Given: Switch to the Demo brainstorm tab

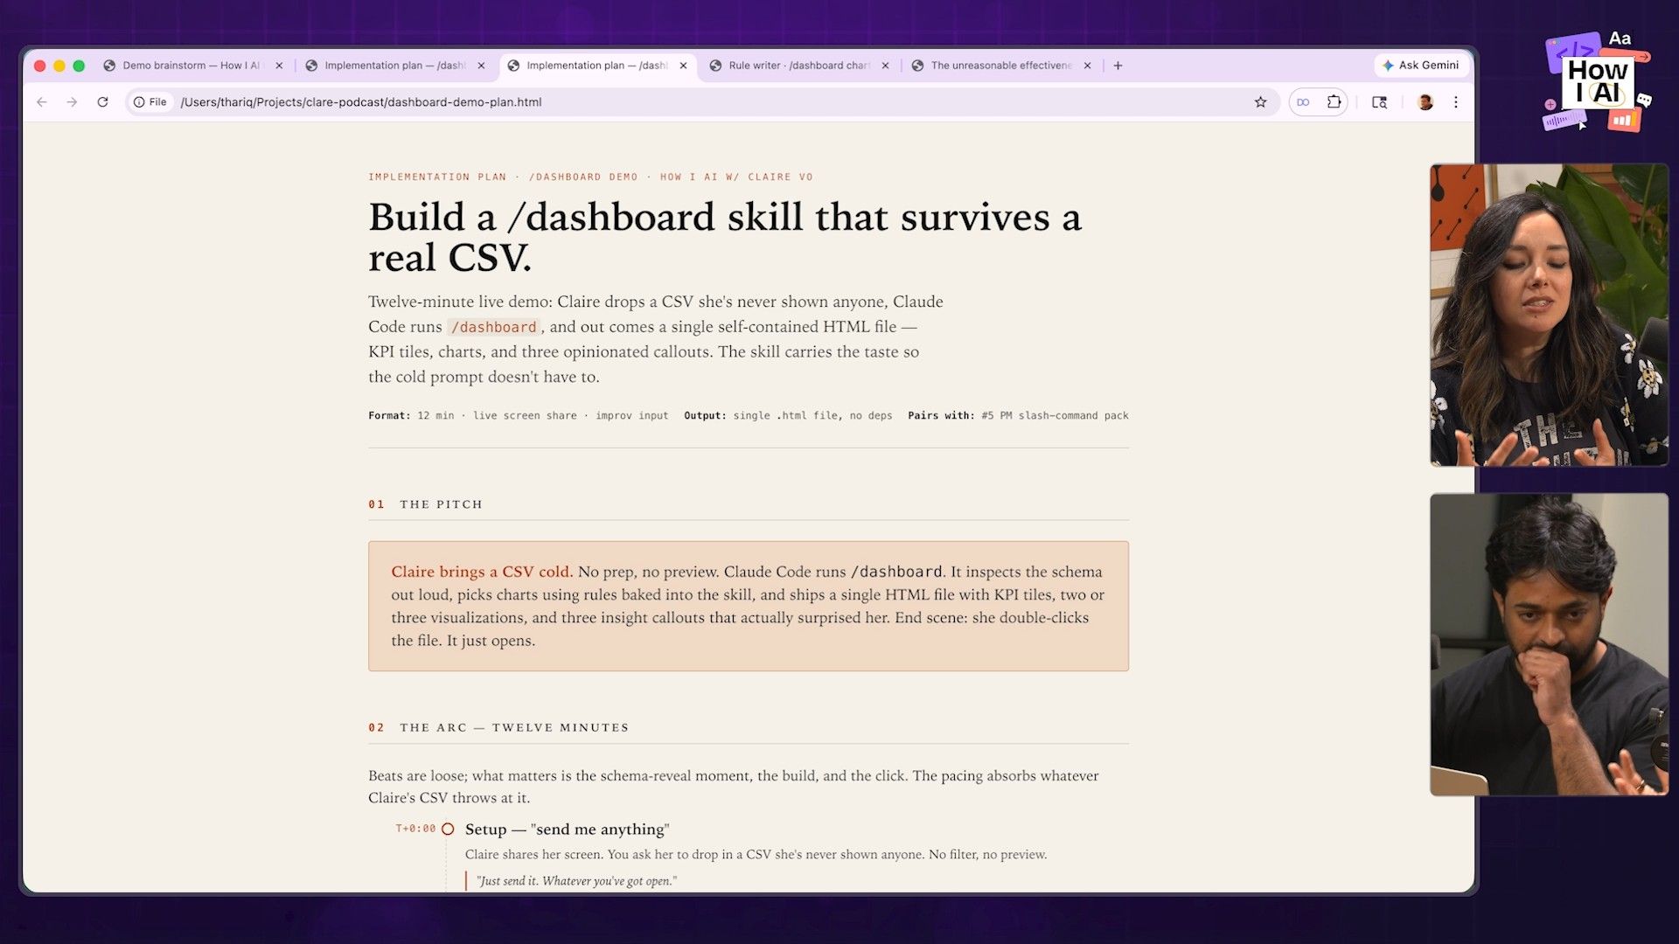Looking at the screenshot, I should click(x=191, y=66).
